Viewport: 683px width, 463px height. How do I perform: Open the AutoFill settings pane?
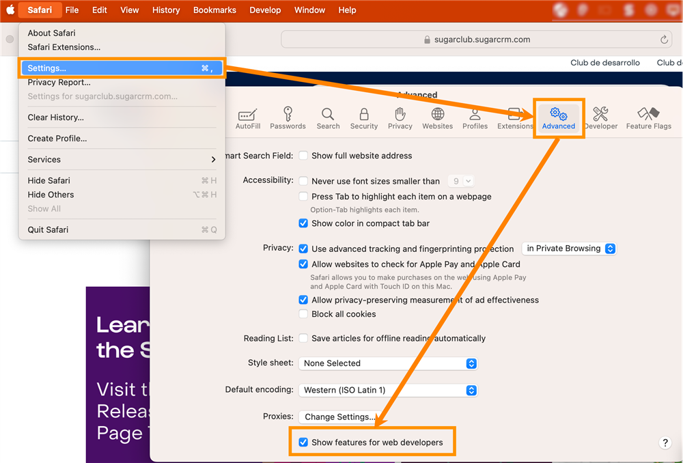[247, 118]
